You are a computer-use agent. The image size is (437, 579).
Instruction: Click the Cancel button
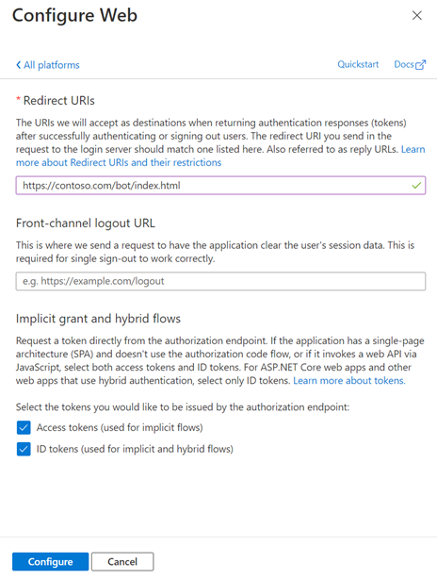click(122, 562)
